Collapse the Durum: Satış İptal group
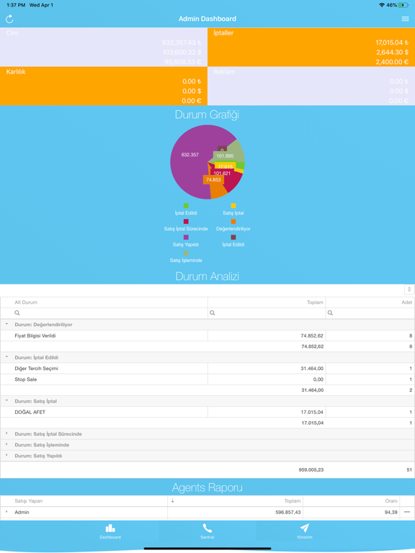 tap(6, 400)
